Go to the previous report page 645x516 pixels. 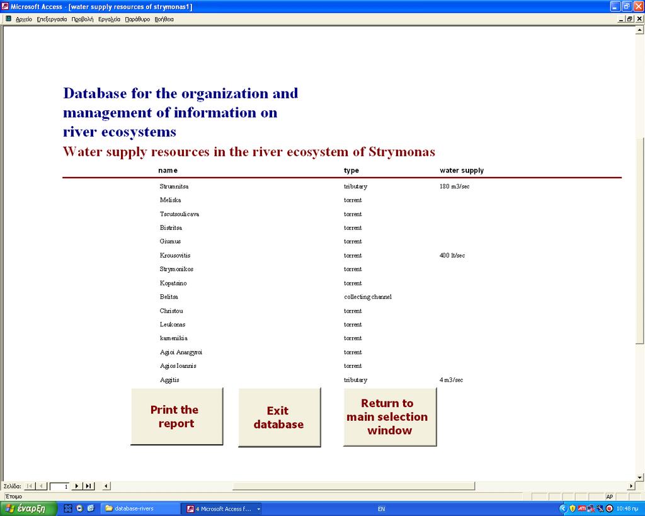click(x=41, y=486)
